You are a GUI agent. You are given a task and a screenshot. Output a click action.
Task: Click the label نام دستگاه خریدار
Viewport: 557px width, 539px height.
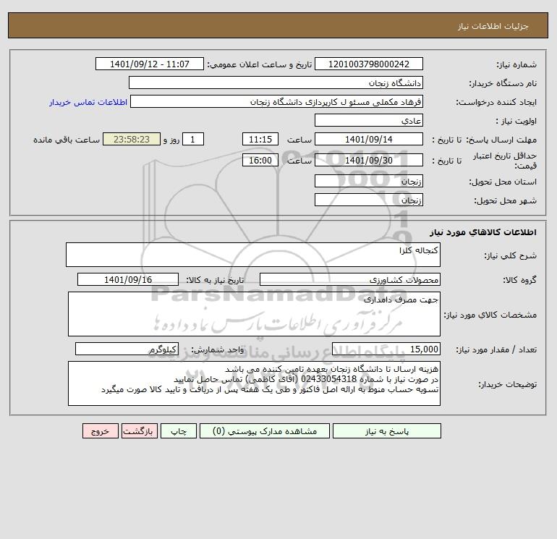tap(503, 83)
